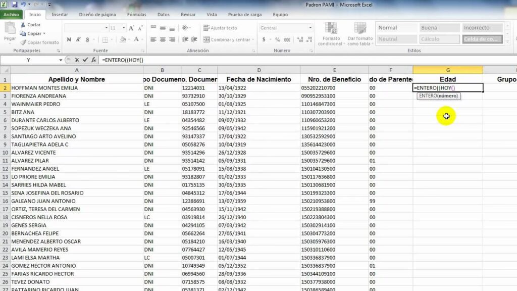
Task: Open the Archivo menu tab
Action: pos(11,15)
